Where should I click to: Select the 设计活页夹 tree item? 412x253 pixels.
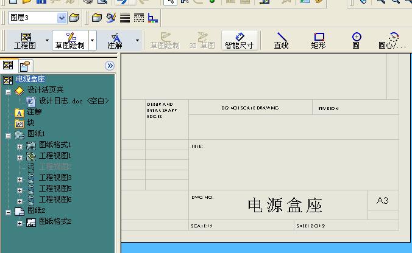pyautogui.click(x=45, y=90)
